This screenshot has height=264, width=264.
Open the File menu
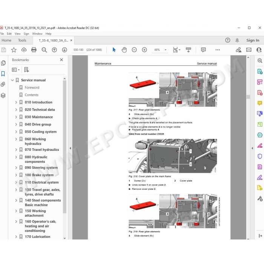[x=2, y=34]
